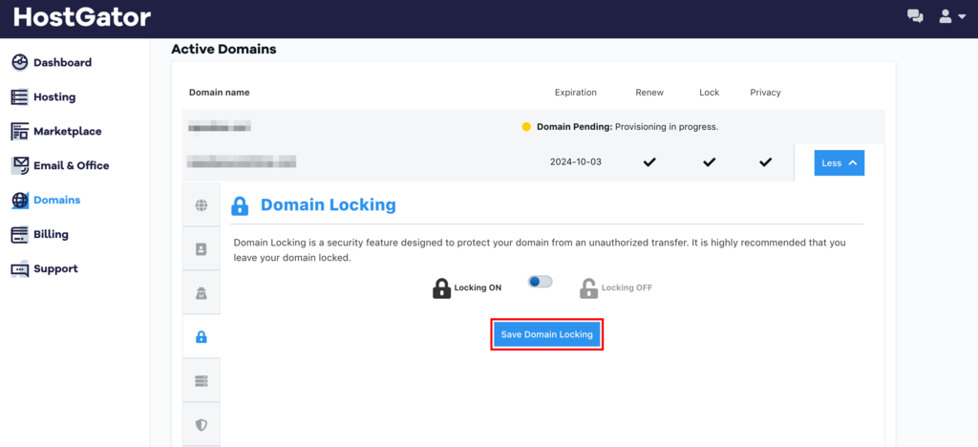Viewport: 978px width, 447px height.
Task: Click the black Locking ON padlock icon
Action: (x=441, y=287)
